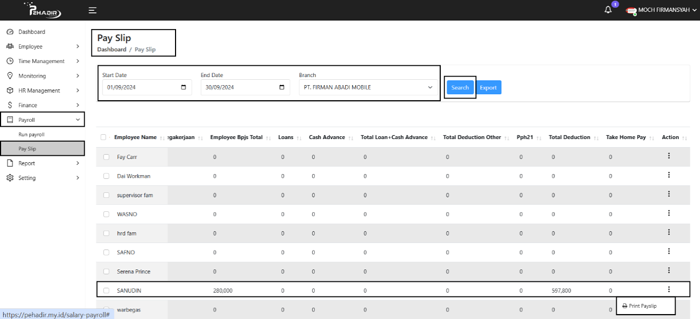Click the Search button
The image size is (700, 319).
[460, 87]
